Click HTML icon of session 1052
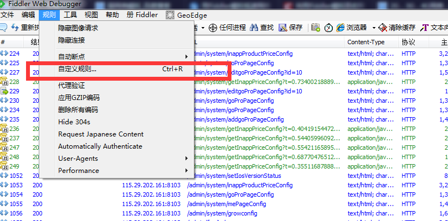Screen dimensions: 448x221 [x=4, y=175]
